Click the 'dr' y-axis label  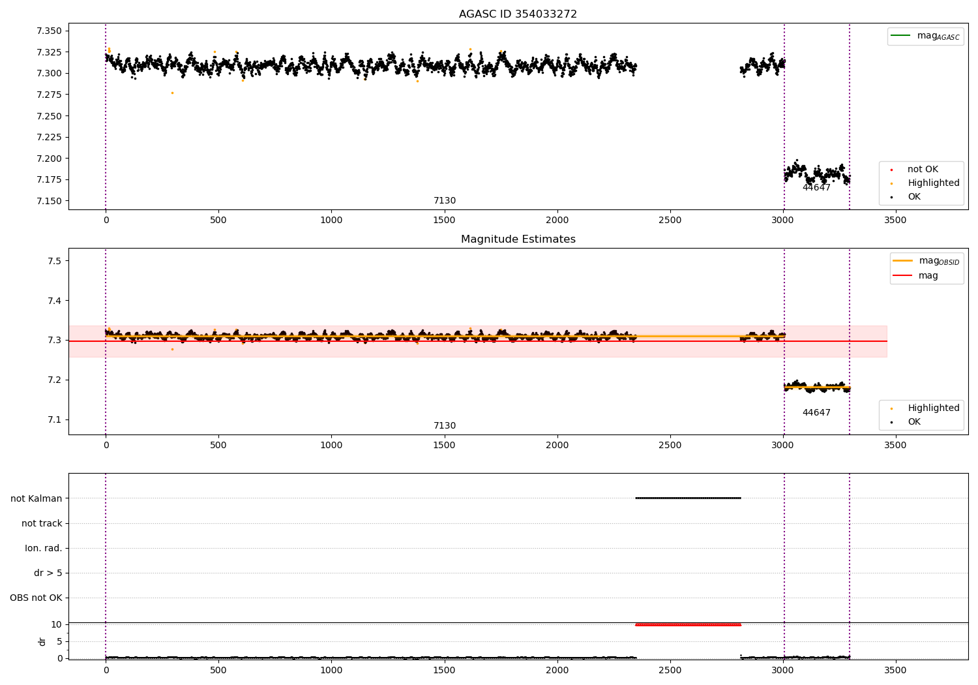pos(42,641)
